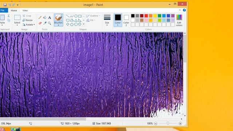
Task: Click the Brushes tool icon
Action: coord(58,18)
